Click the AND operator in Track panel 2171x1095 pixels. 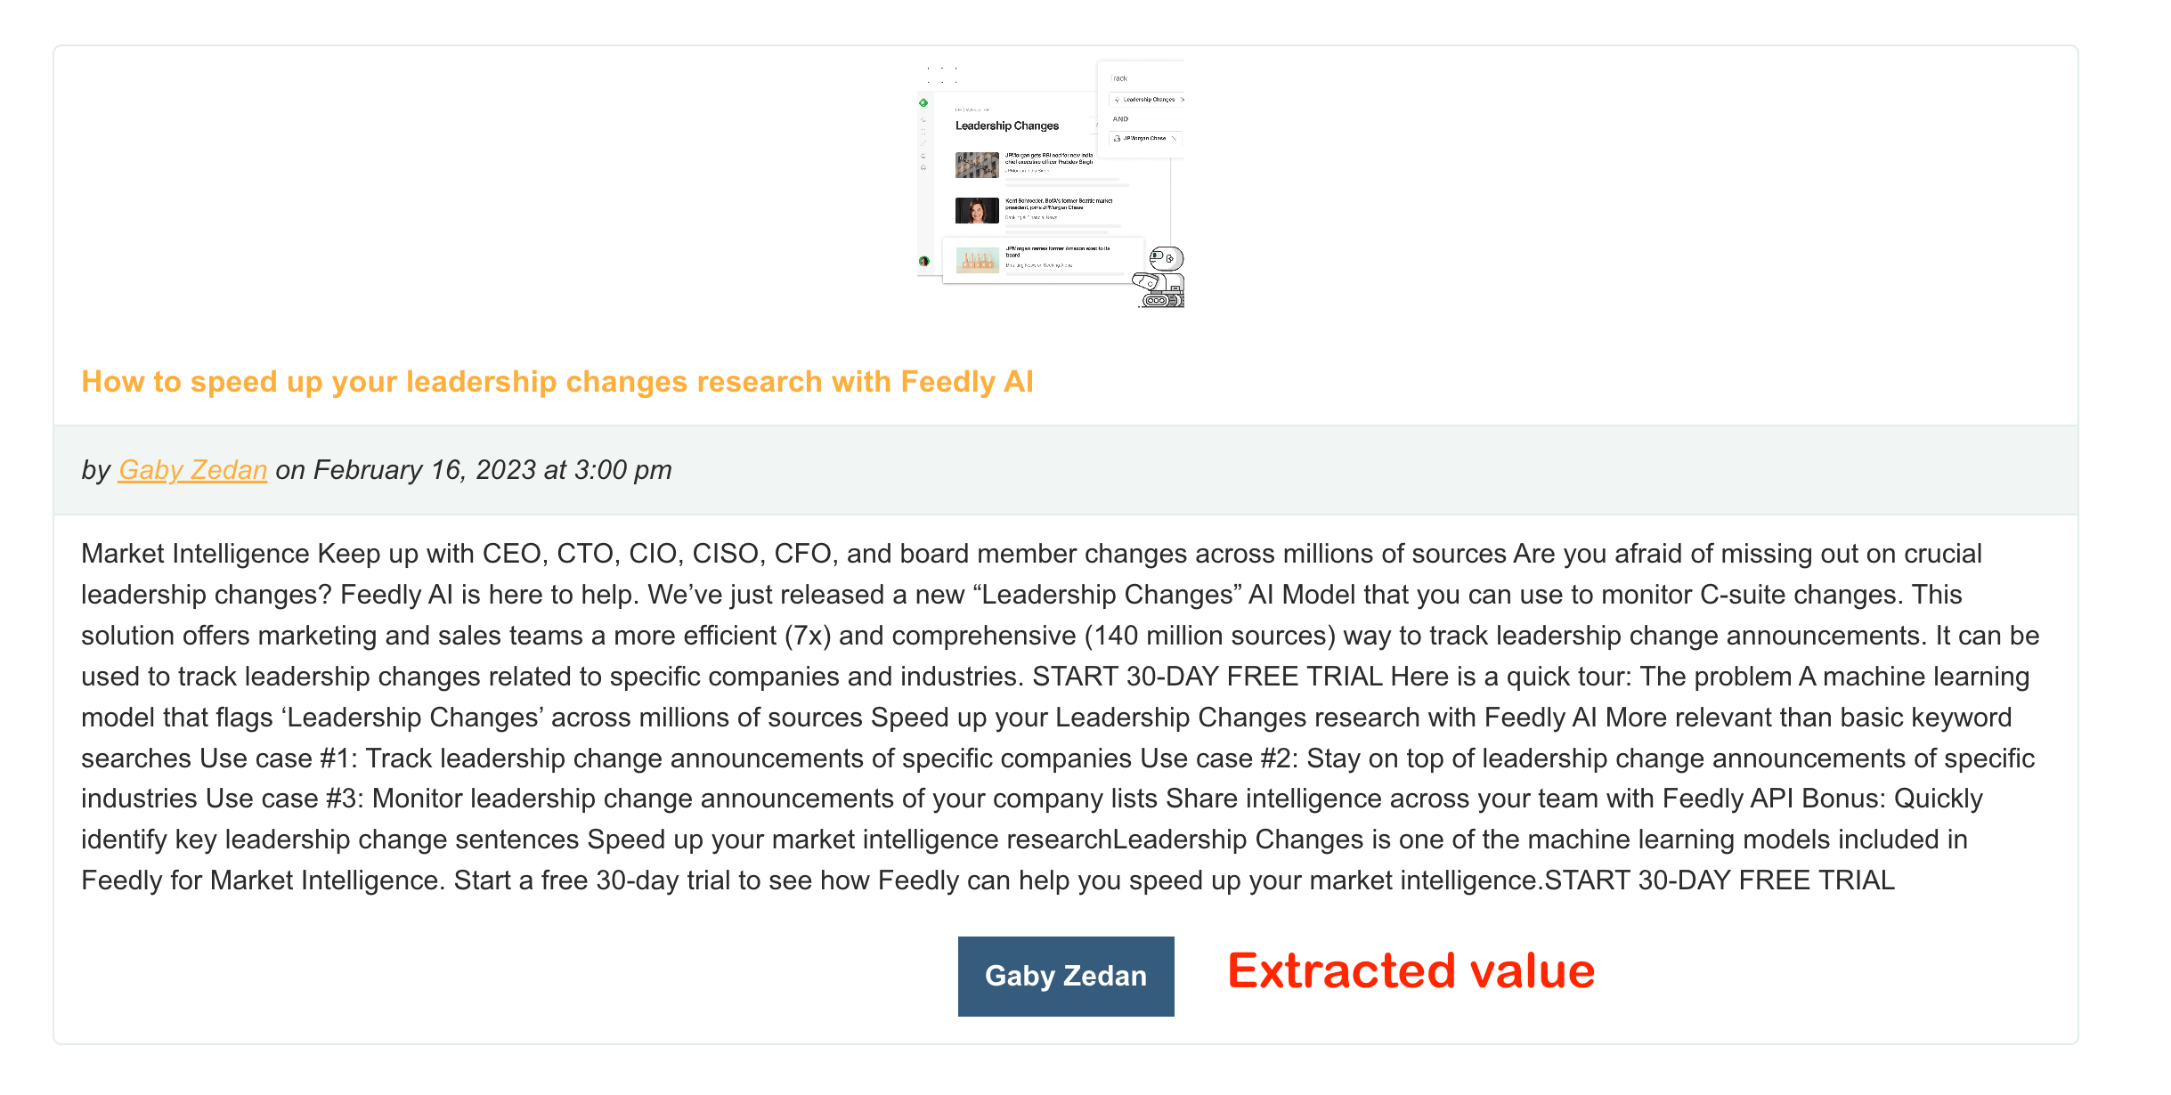coord(1120,118)
